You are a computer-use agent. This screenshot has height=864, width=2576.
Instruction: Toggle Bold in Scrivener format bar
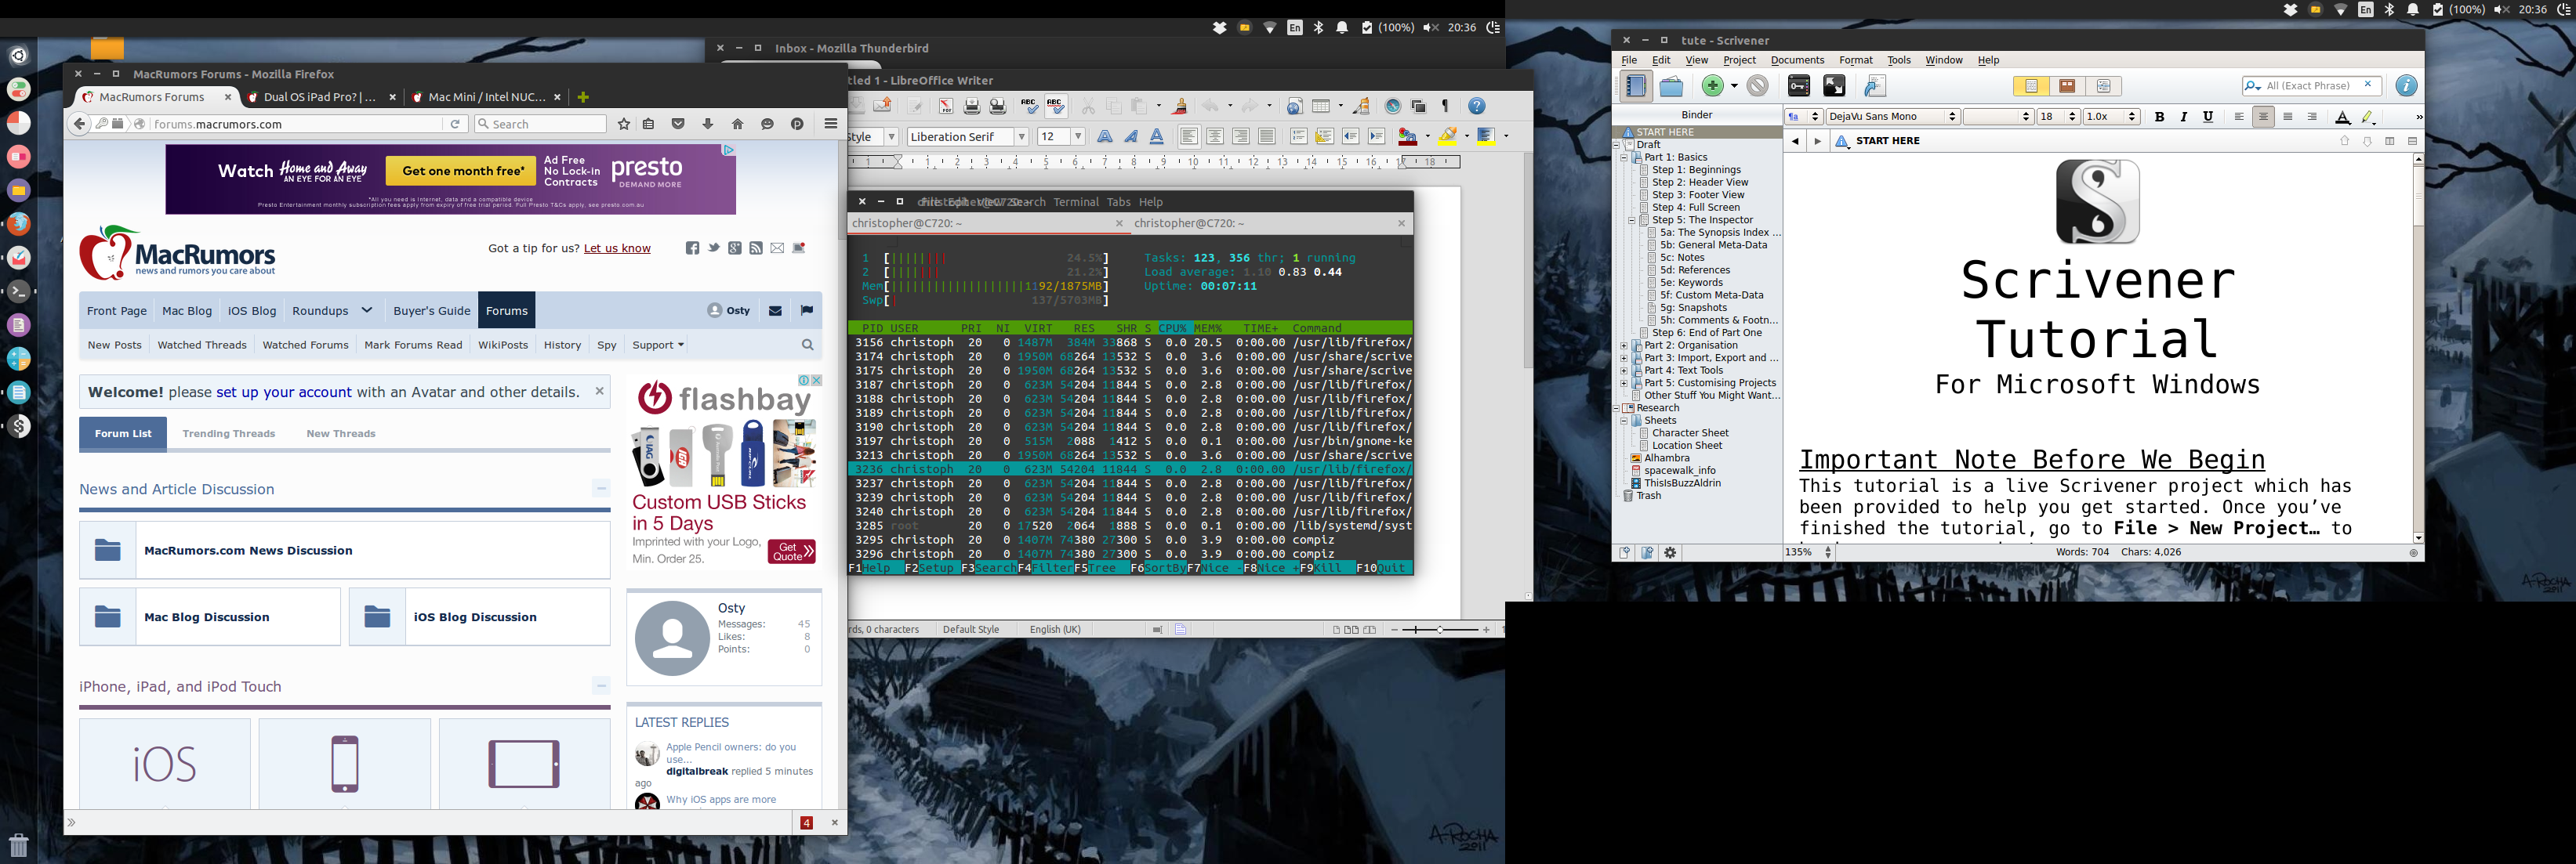coord(2159,117)
